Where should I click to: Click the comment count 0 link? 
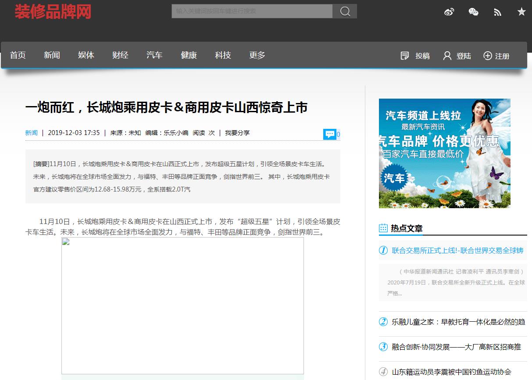[338, 135]
